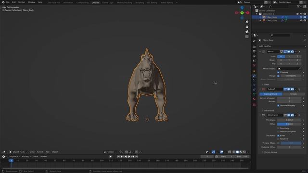This screenshot has width=308, height=173.
Task: Play animation forward in timeline
Action: coord(129,157)
